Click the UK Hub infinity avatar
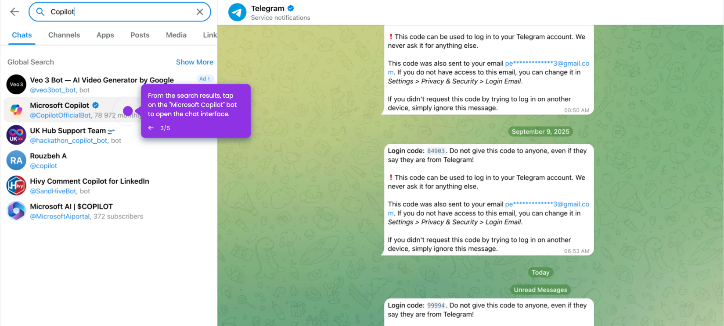This screenshot has height=326, width=724. [16, 135]
